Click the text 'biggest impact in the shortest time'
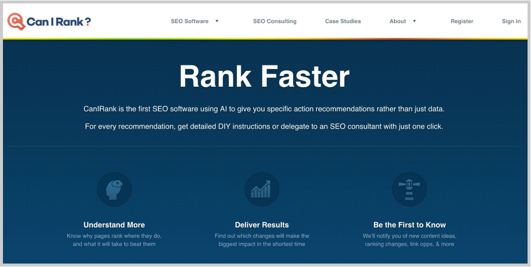531x267 pixels. pos(262,244)
